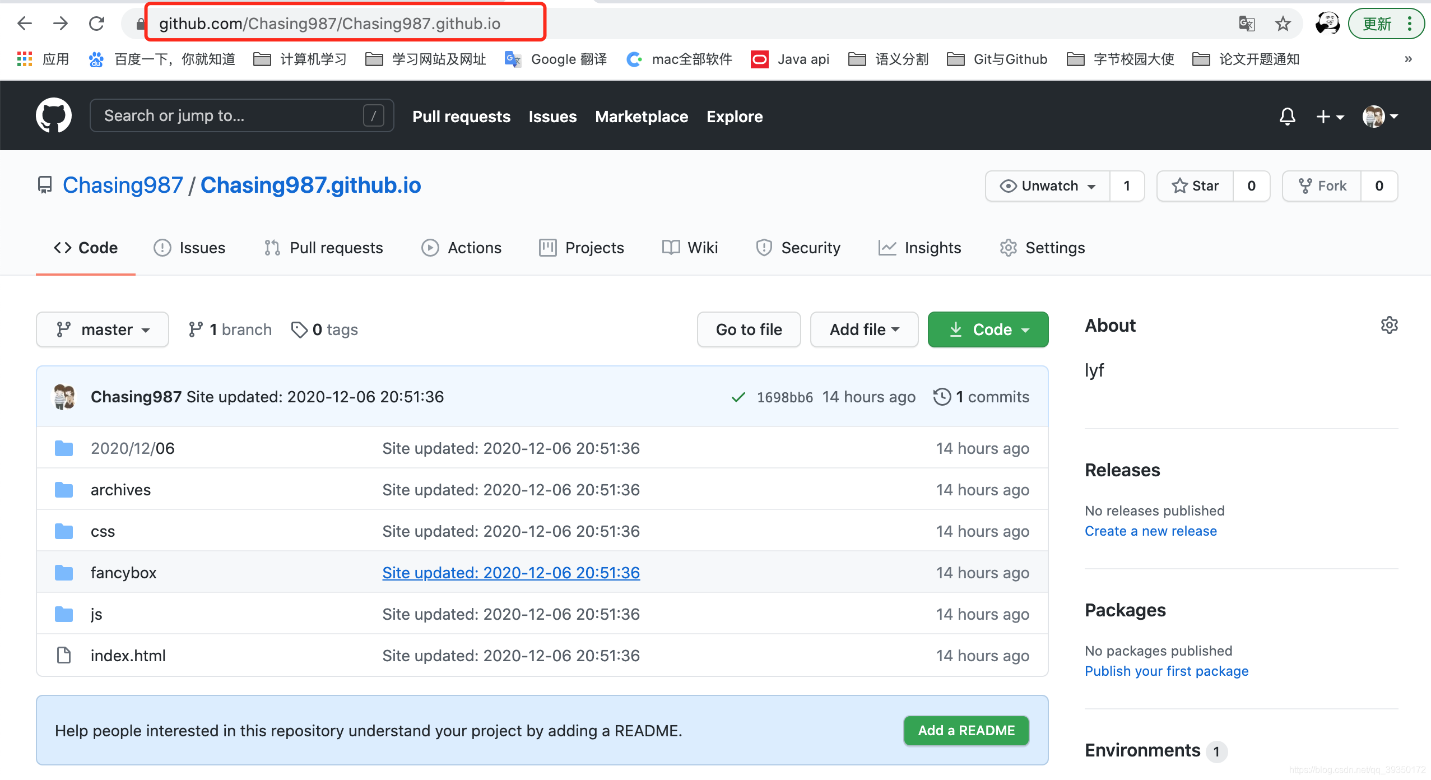Switch to the Security tab
Screen dimensions: 1431x780
tap(798, 248)
